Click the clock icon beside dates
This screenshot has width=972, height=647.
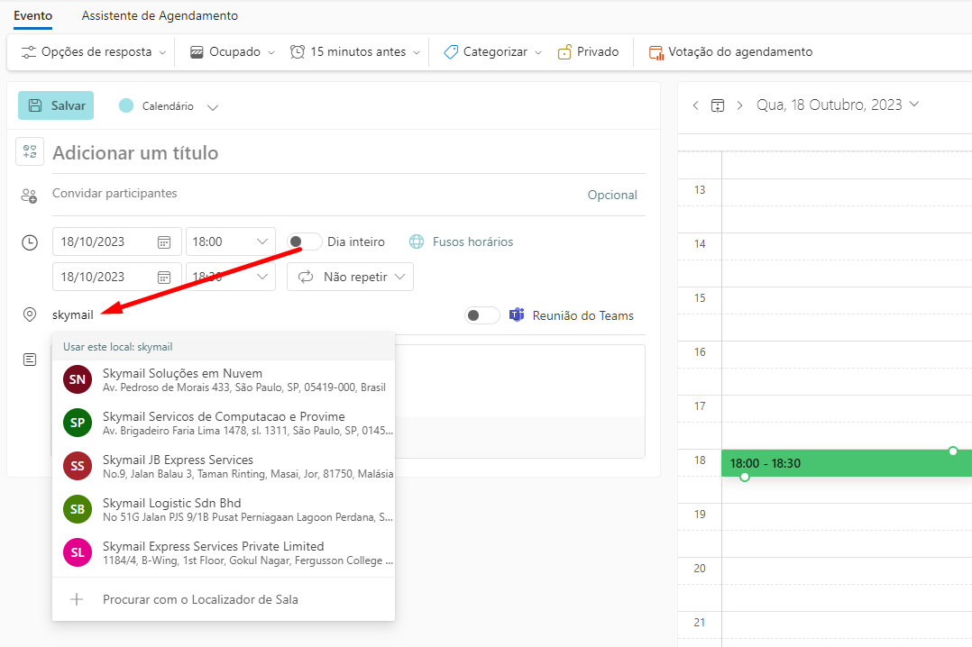pyautogui.click(x=30, y=242)
